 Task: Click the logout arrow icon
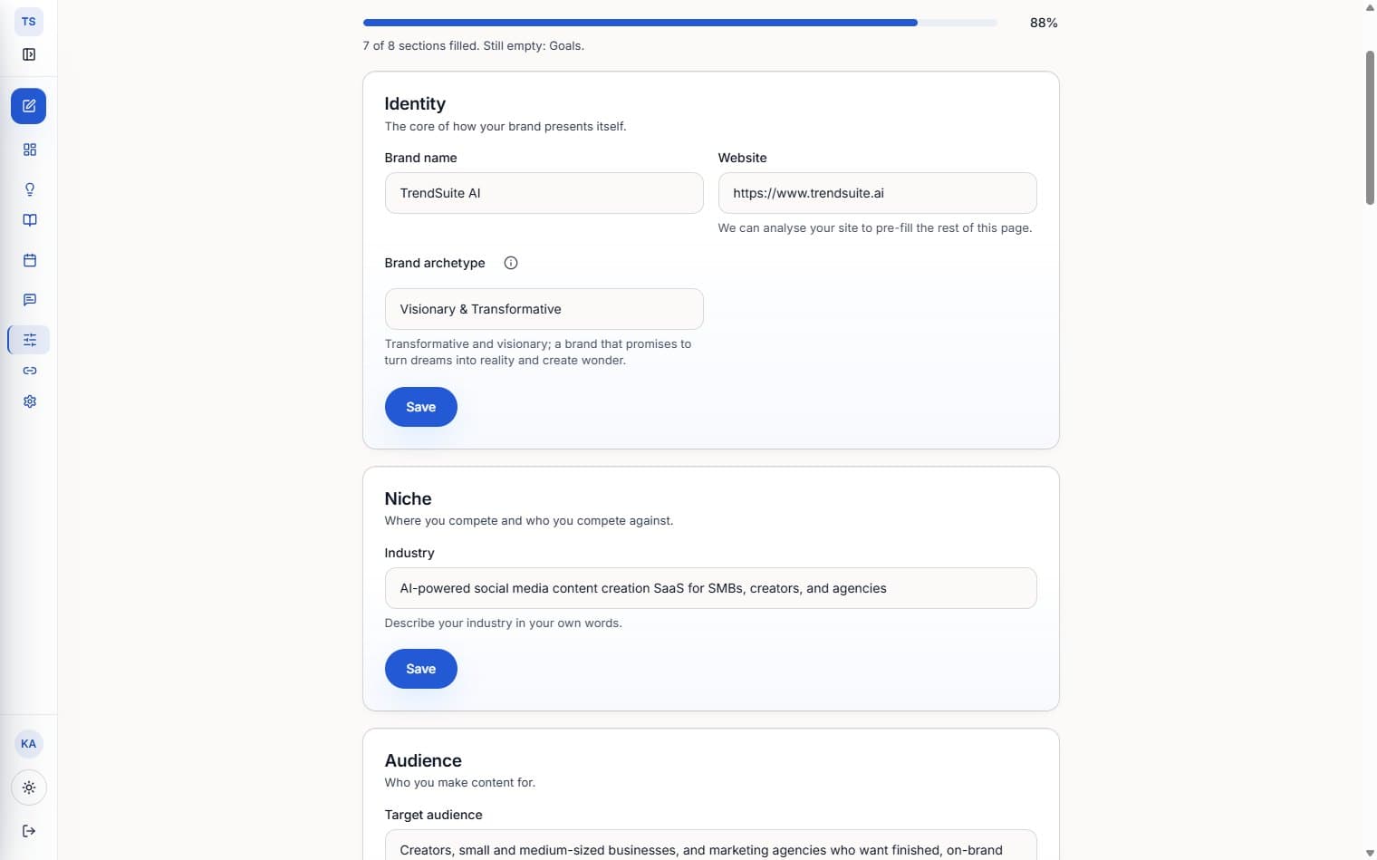click(x=29, y=831)
